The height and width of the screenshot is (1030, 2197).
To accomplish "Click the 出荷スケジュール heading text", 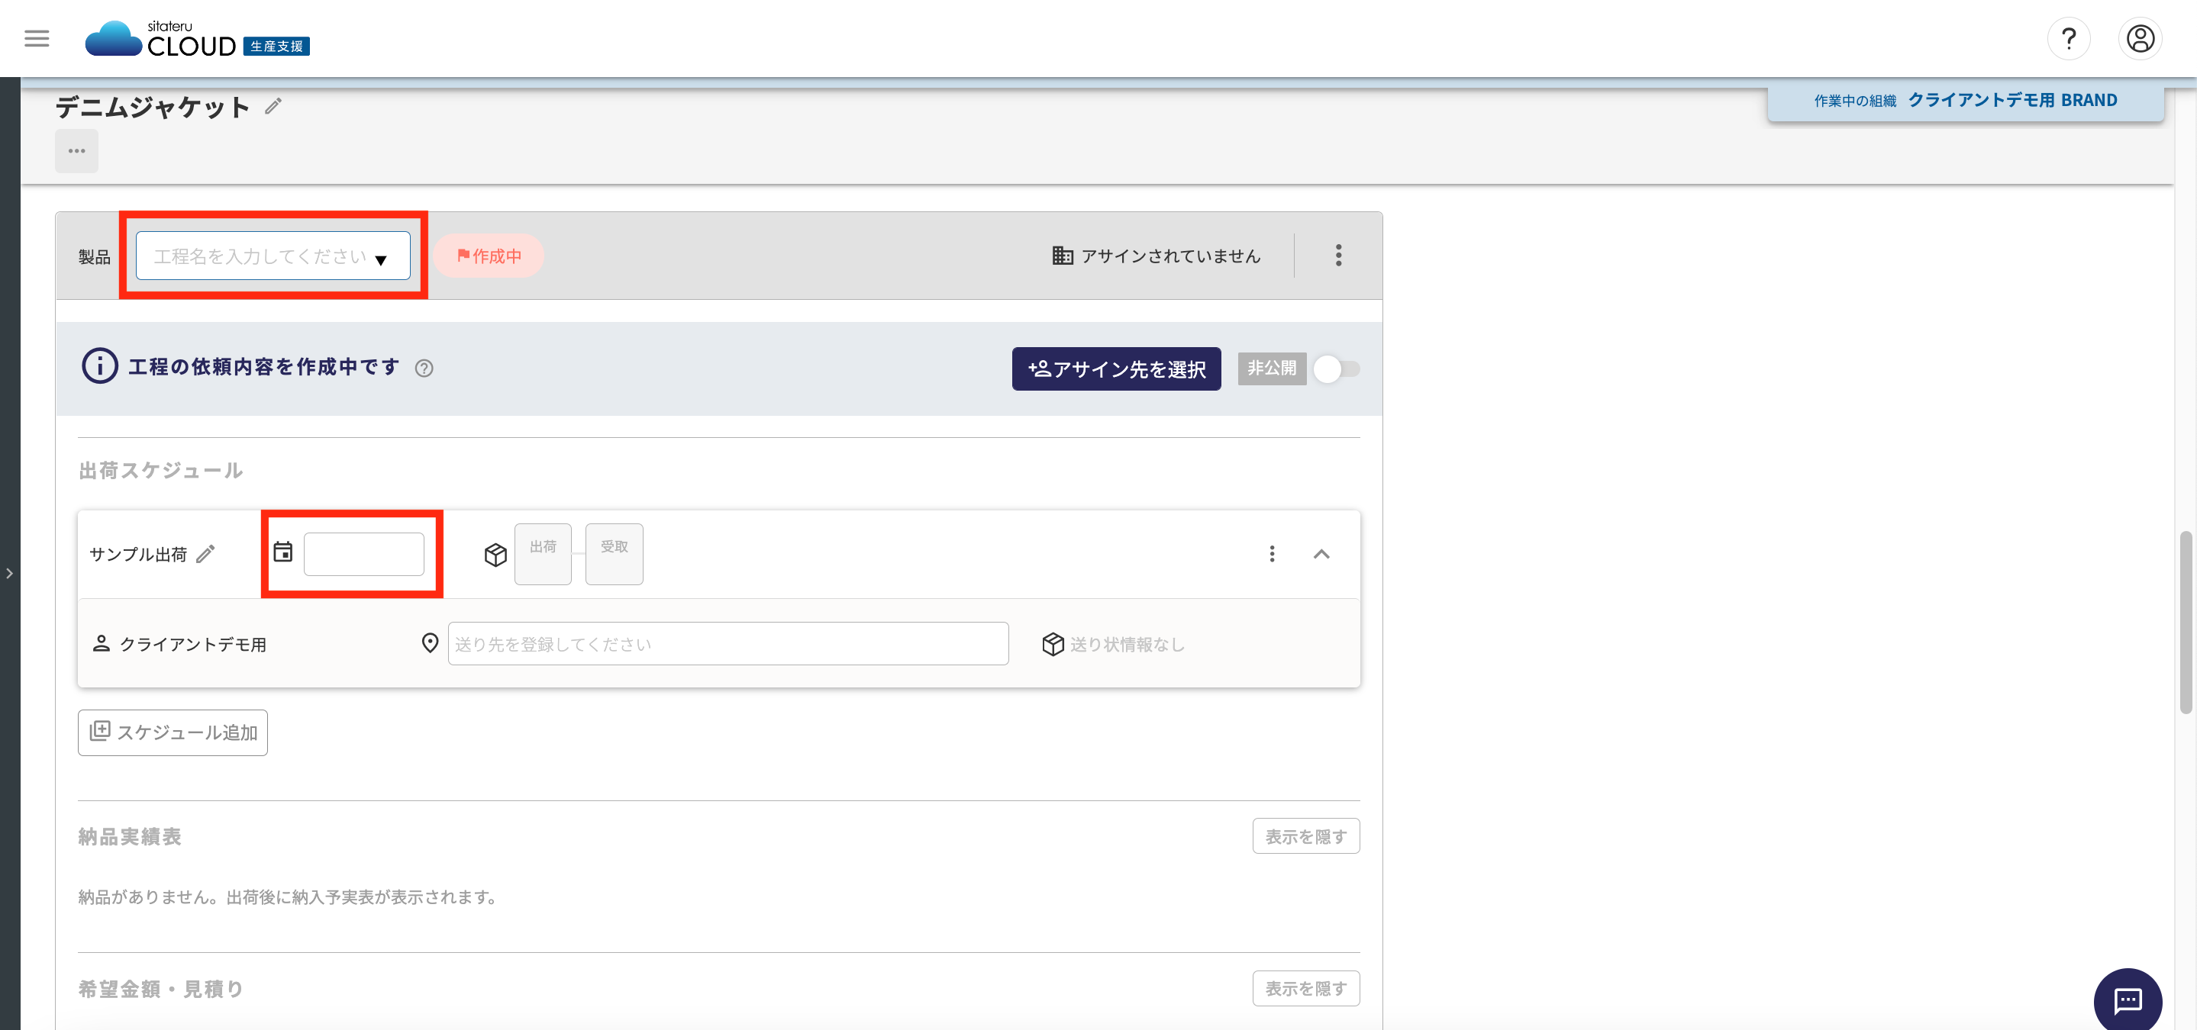I will [160, 471].
